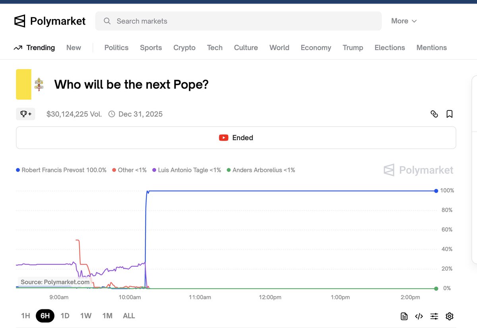
Task: Click the blue 100% chart endpoint
Action: (x=436, y=191)
